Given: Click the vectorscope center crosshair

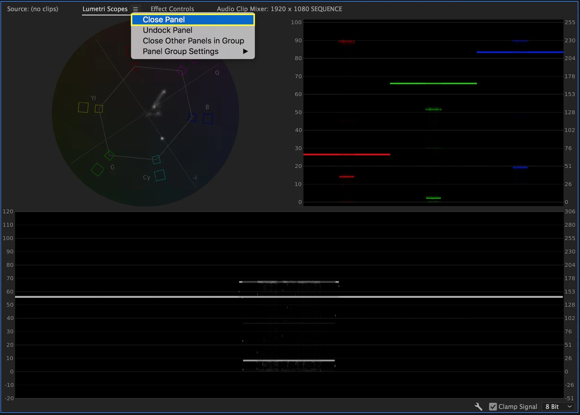Looking at the screenshot, I should pyautogui.click(x=146, y=113).
